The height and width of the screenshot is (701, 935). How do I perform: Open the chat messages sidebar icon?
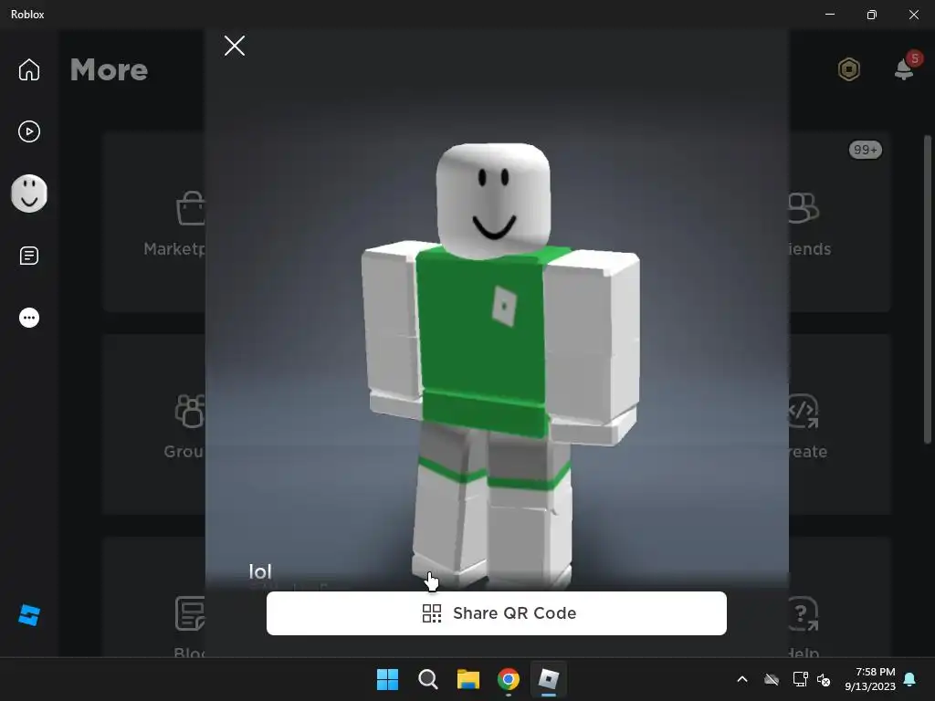tap(28, 256)
